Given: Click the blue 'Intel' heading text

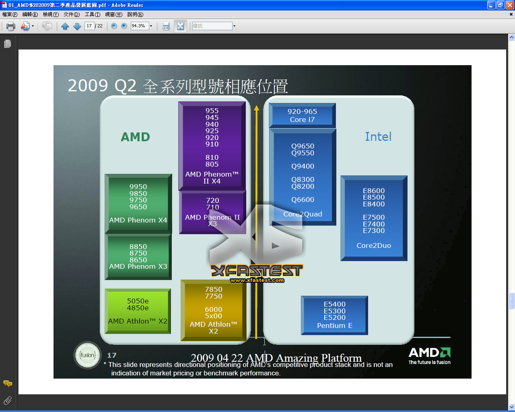Looking at the screenshot, I should 378,137.
